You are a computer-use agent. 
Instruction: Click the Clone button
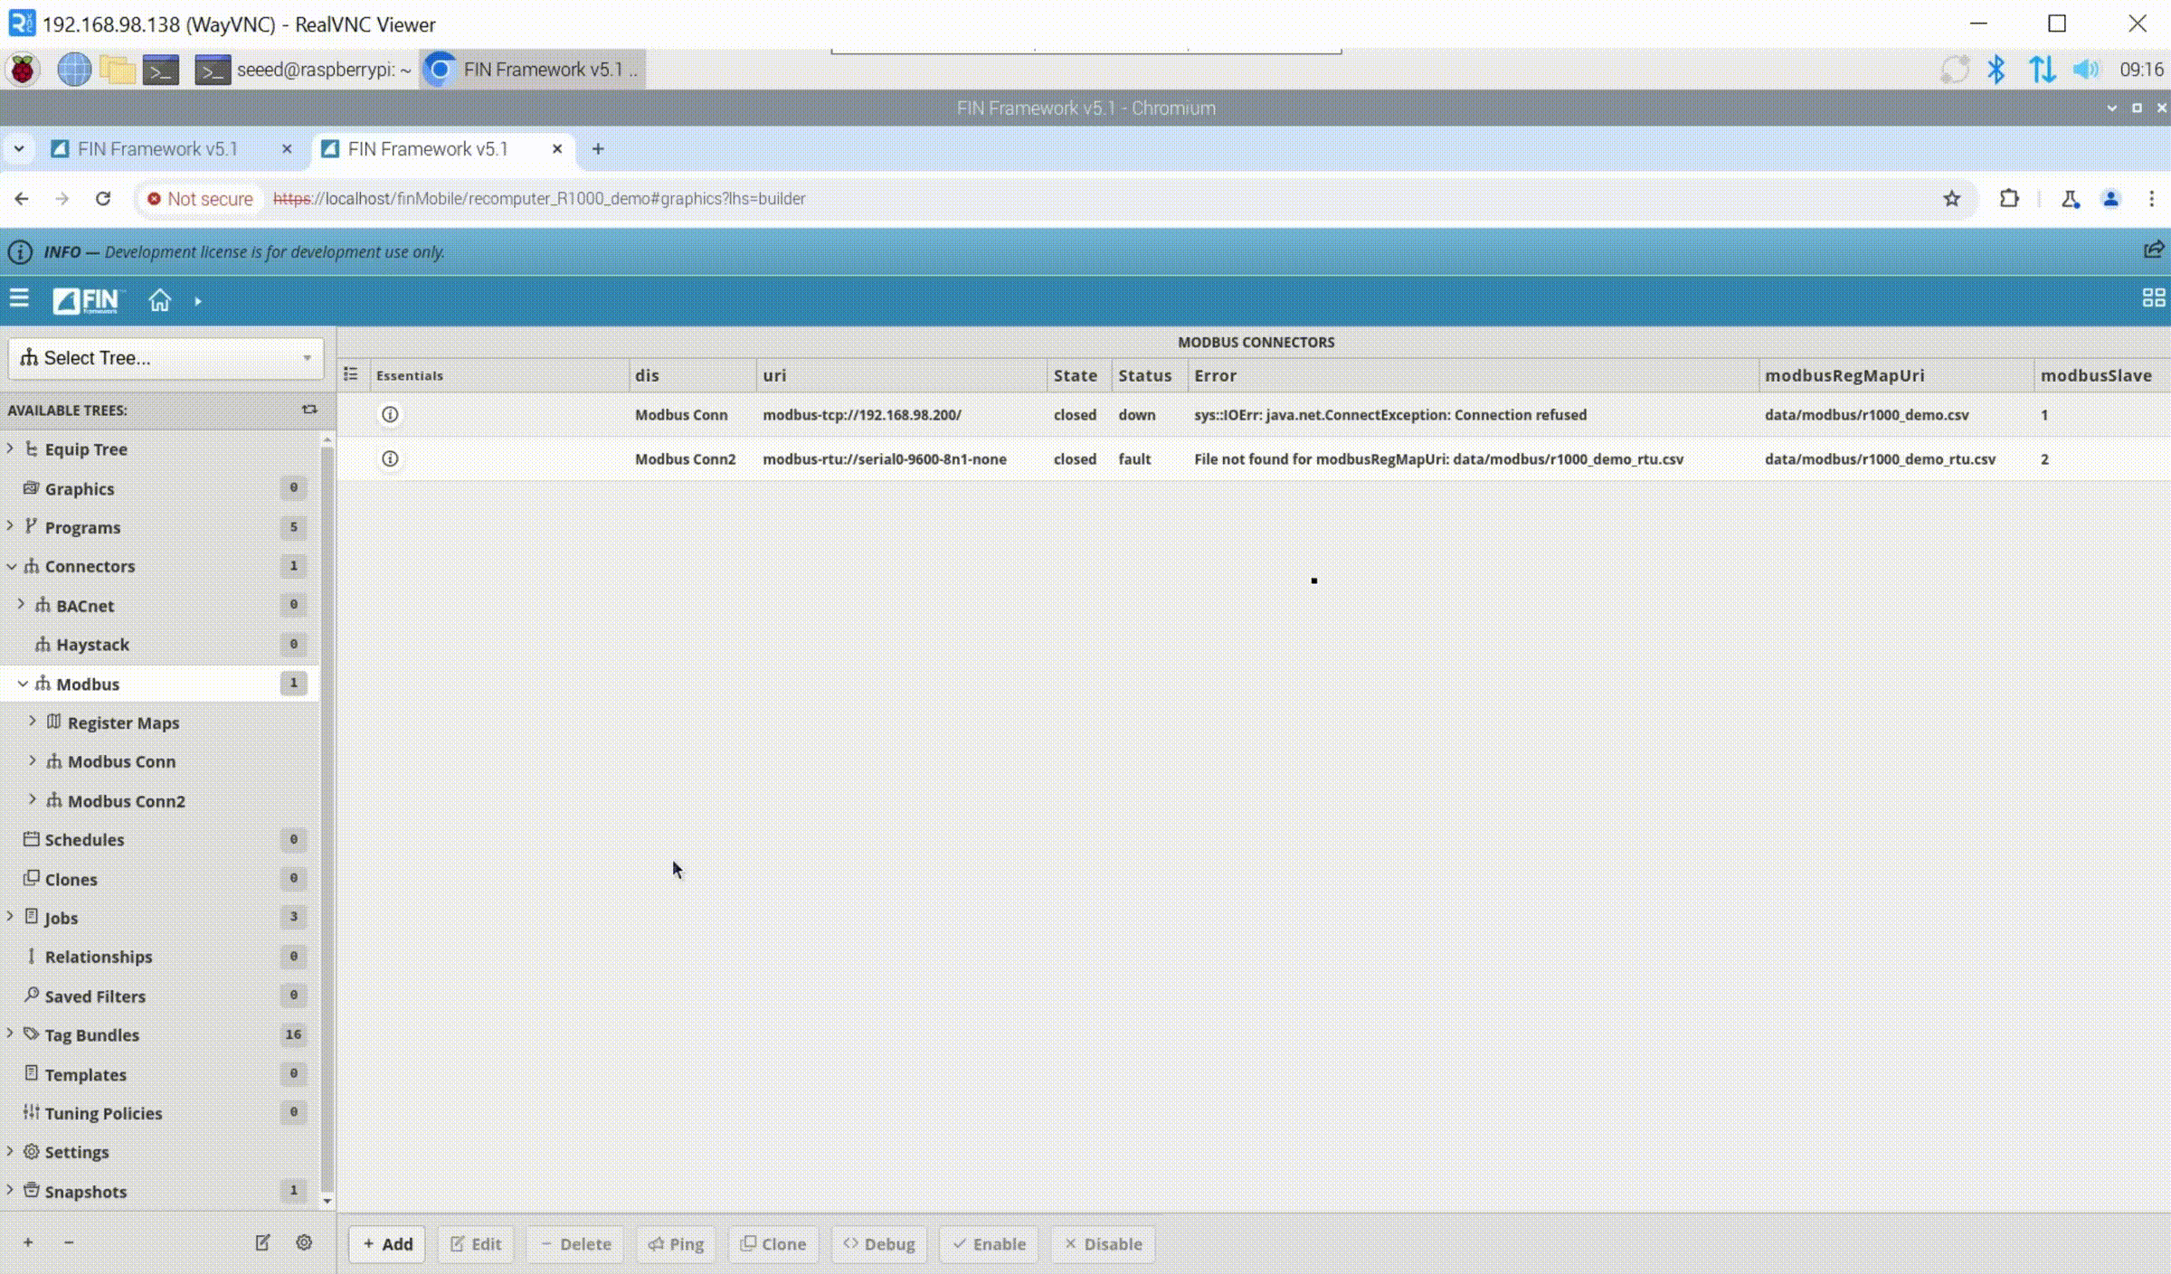click(773, 1244)
